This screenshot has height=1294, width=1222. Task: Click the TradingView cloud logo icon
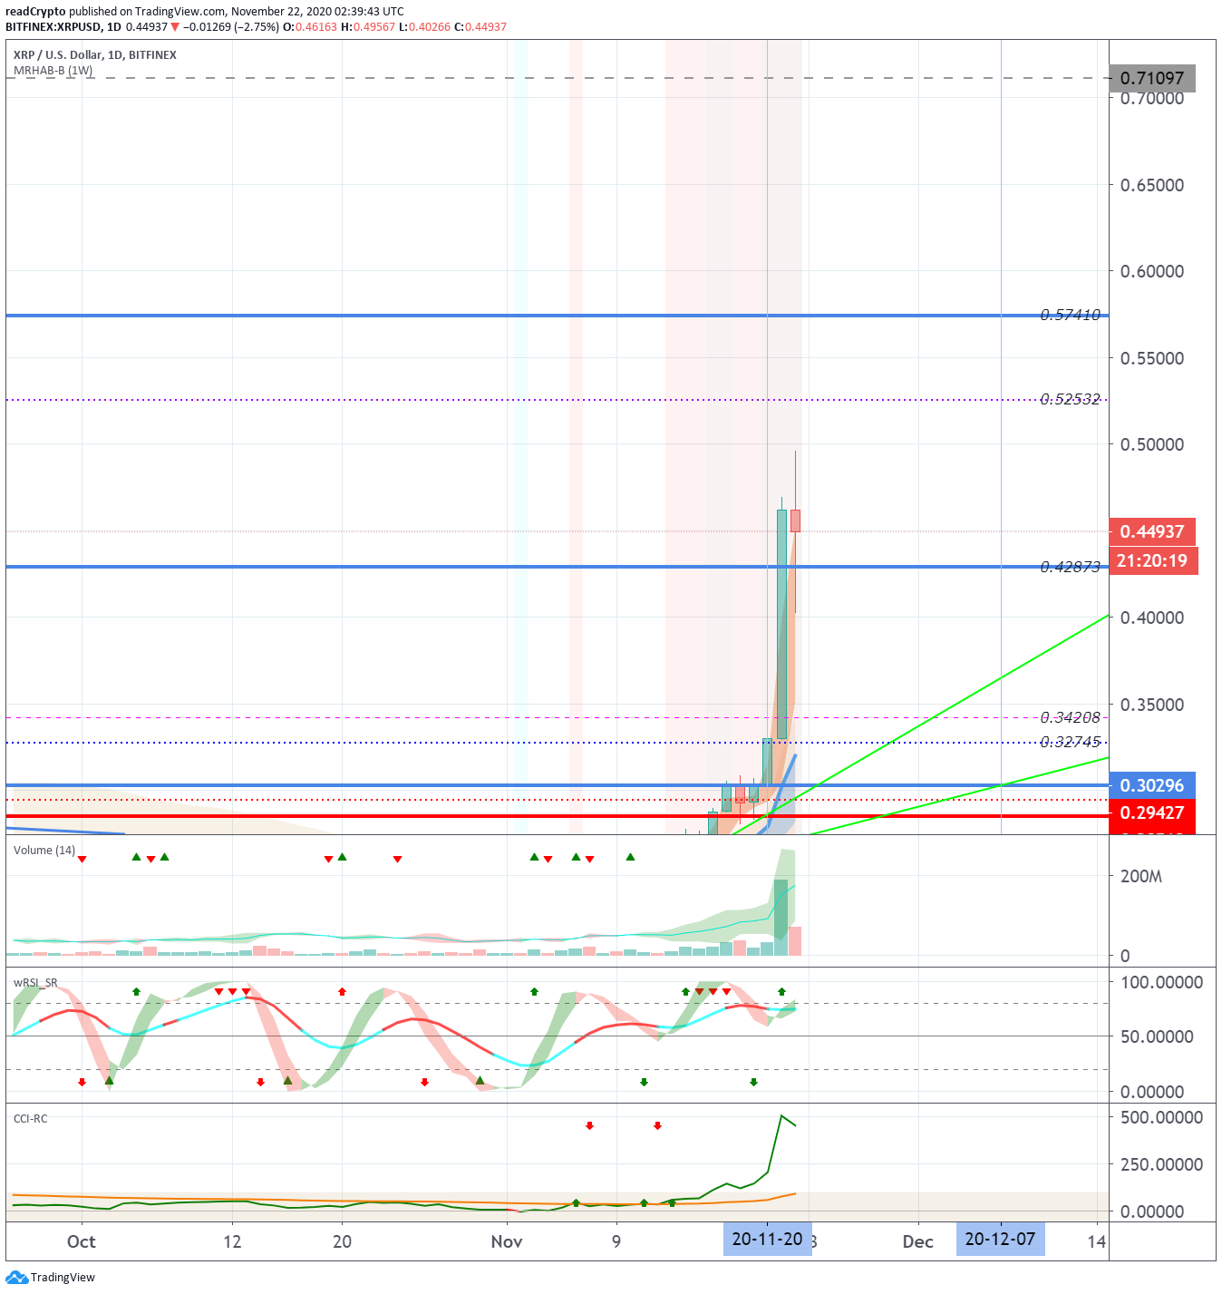tap(16, 1278)
